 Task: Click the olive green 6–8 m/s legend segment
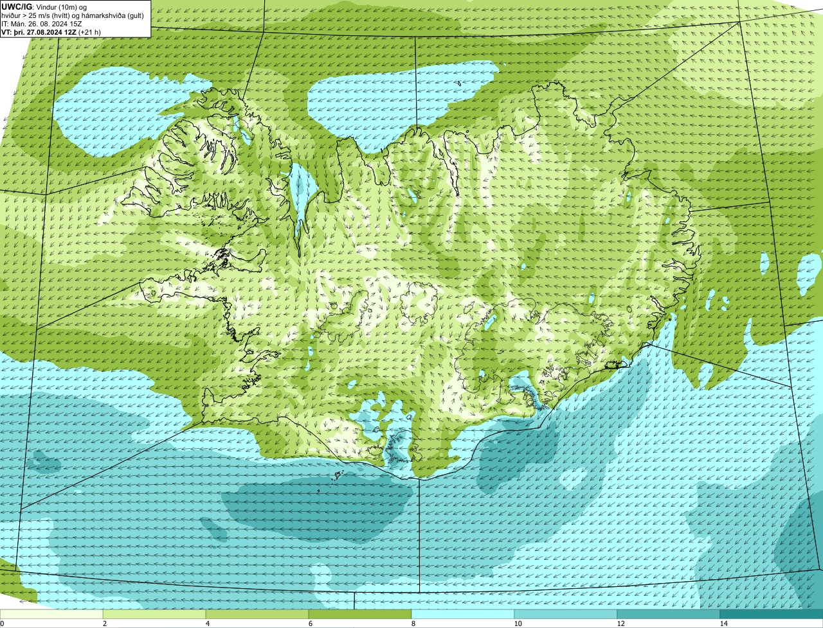(x=360, y=614)
